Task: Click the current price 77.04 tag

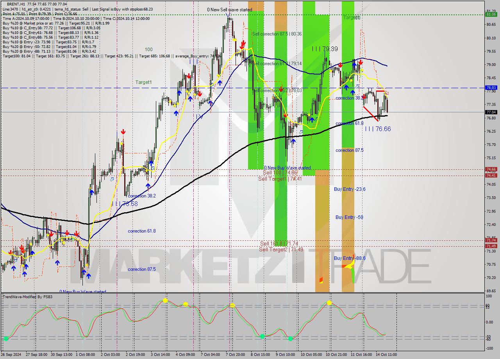Action: 491,112
